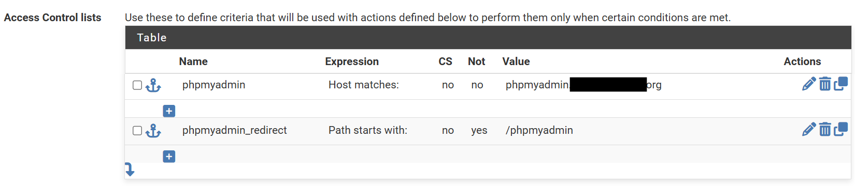Click the Host matches expression cell
Screen dimensions: 855x186
click(x=364, y=85)
